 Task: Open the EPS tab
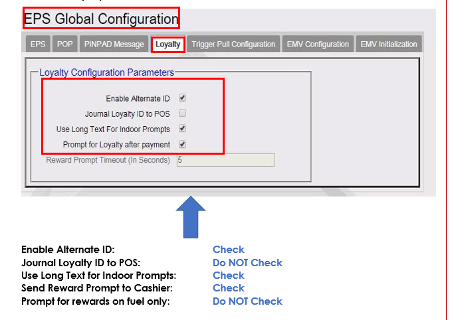tap(38, 44)
